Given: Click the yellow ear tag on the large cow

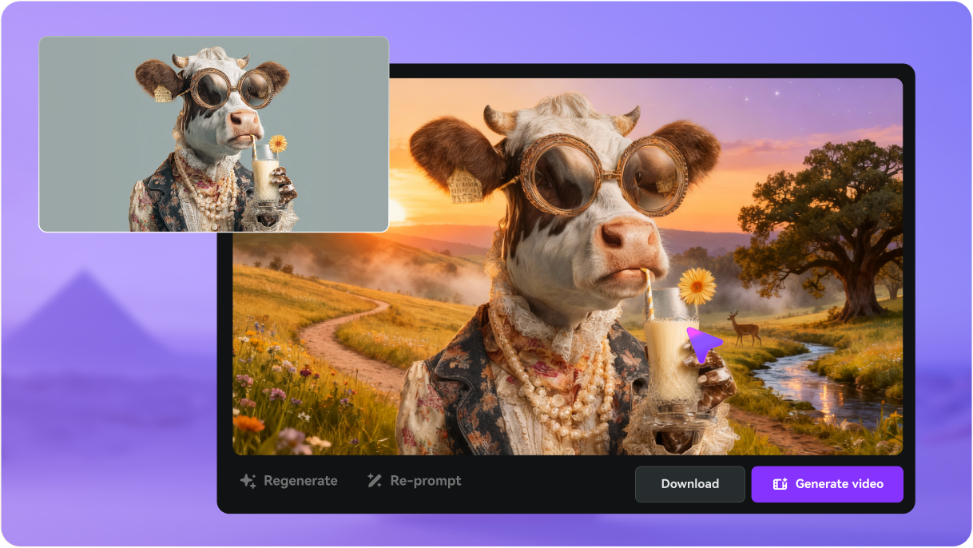Looking at the screenshot, I should tap(465, 186).
